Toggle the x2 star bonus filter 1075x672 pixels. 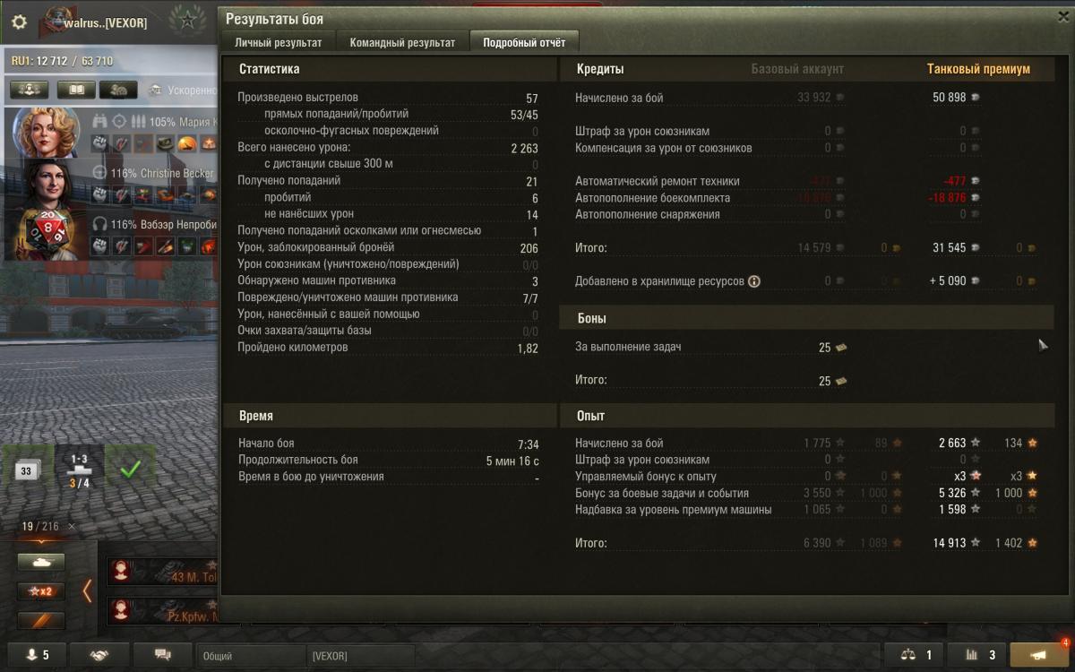(x=41, y=591)
